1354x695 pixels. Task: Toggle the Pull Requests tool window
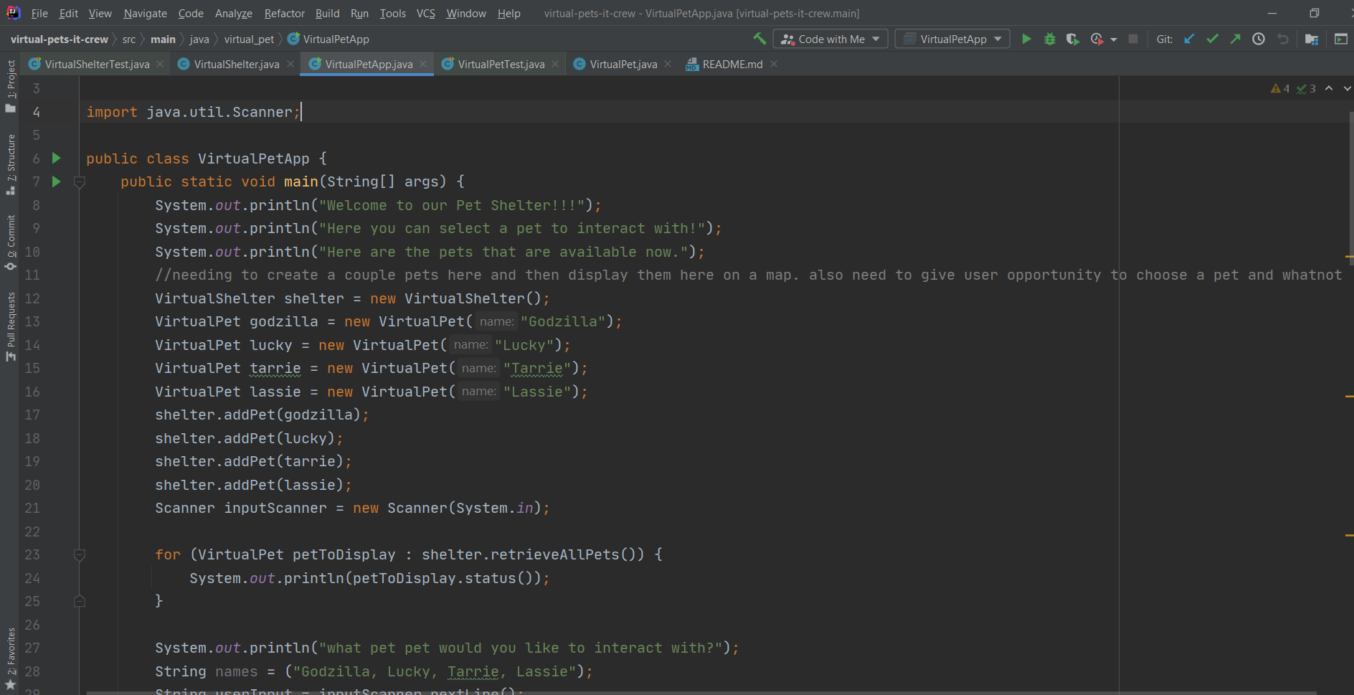10,326
